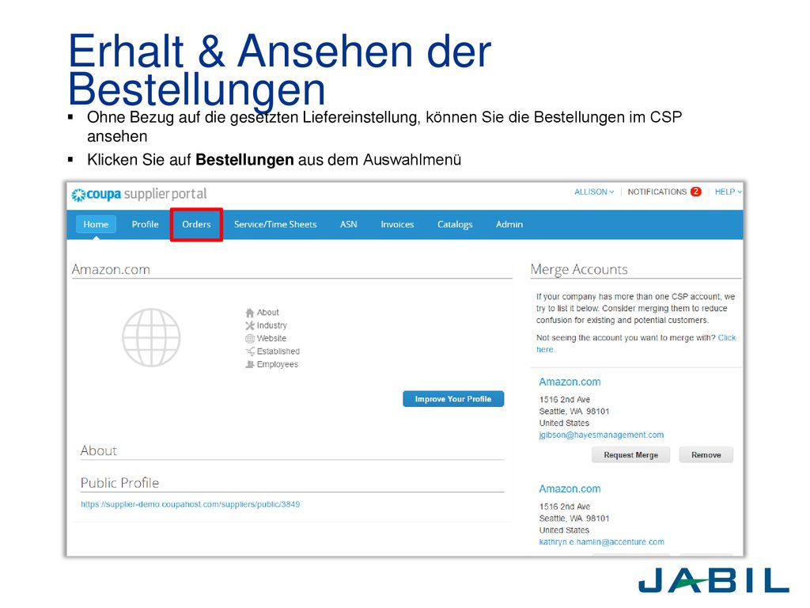Expand the HELP dropdown menu
This screenshot has height=608, width=810.
[728, 192]
